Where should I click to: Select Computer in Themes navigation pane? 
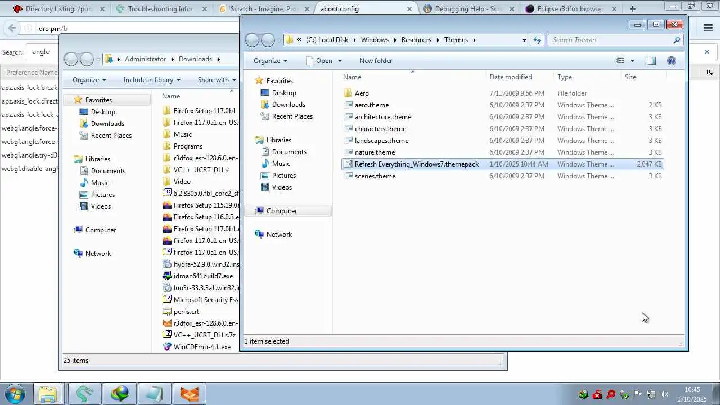pyautogui.click(x=282, y=211)
